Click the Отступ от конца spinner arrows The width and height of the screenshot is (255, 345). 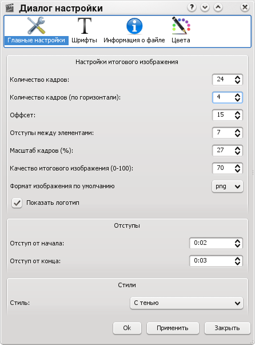coord(237,261)
